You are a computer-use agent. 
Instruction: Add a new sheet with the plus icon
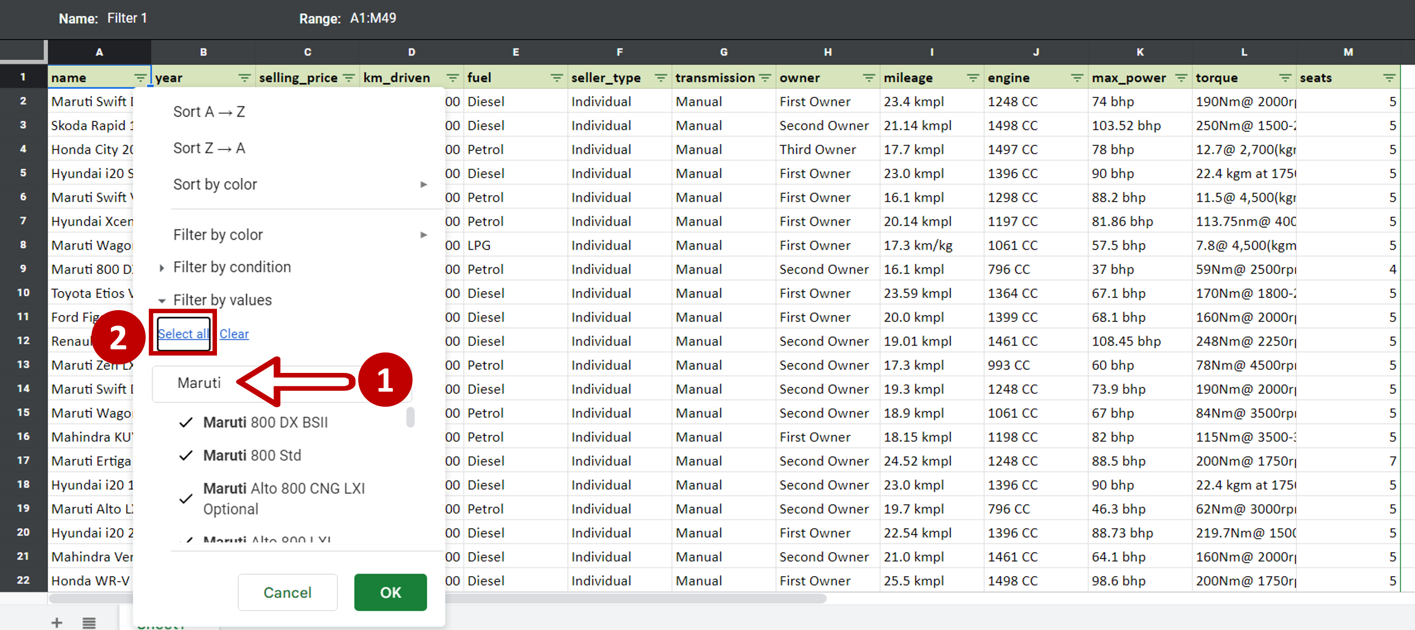[57, 622]
